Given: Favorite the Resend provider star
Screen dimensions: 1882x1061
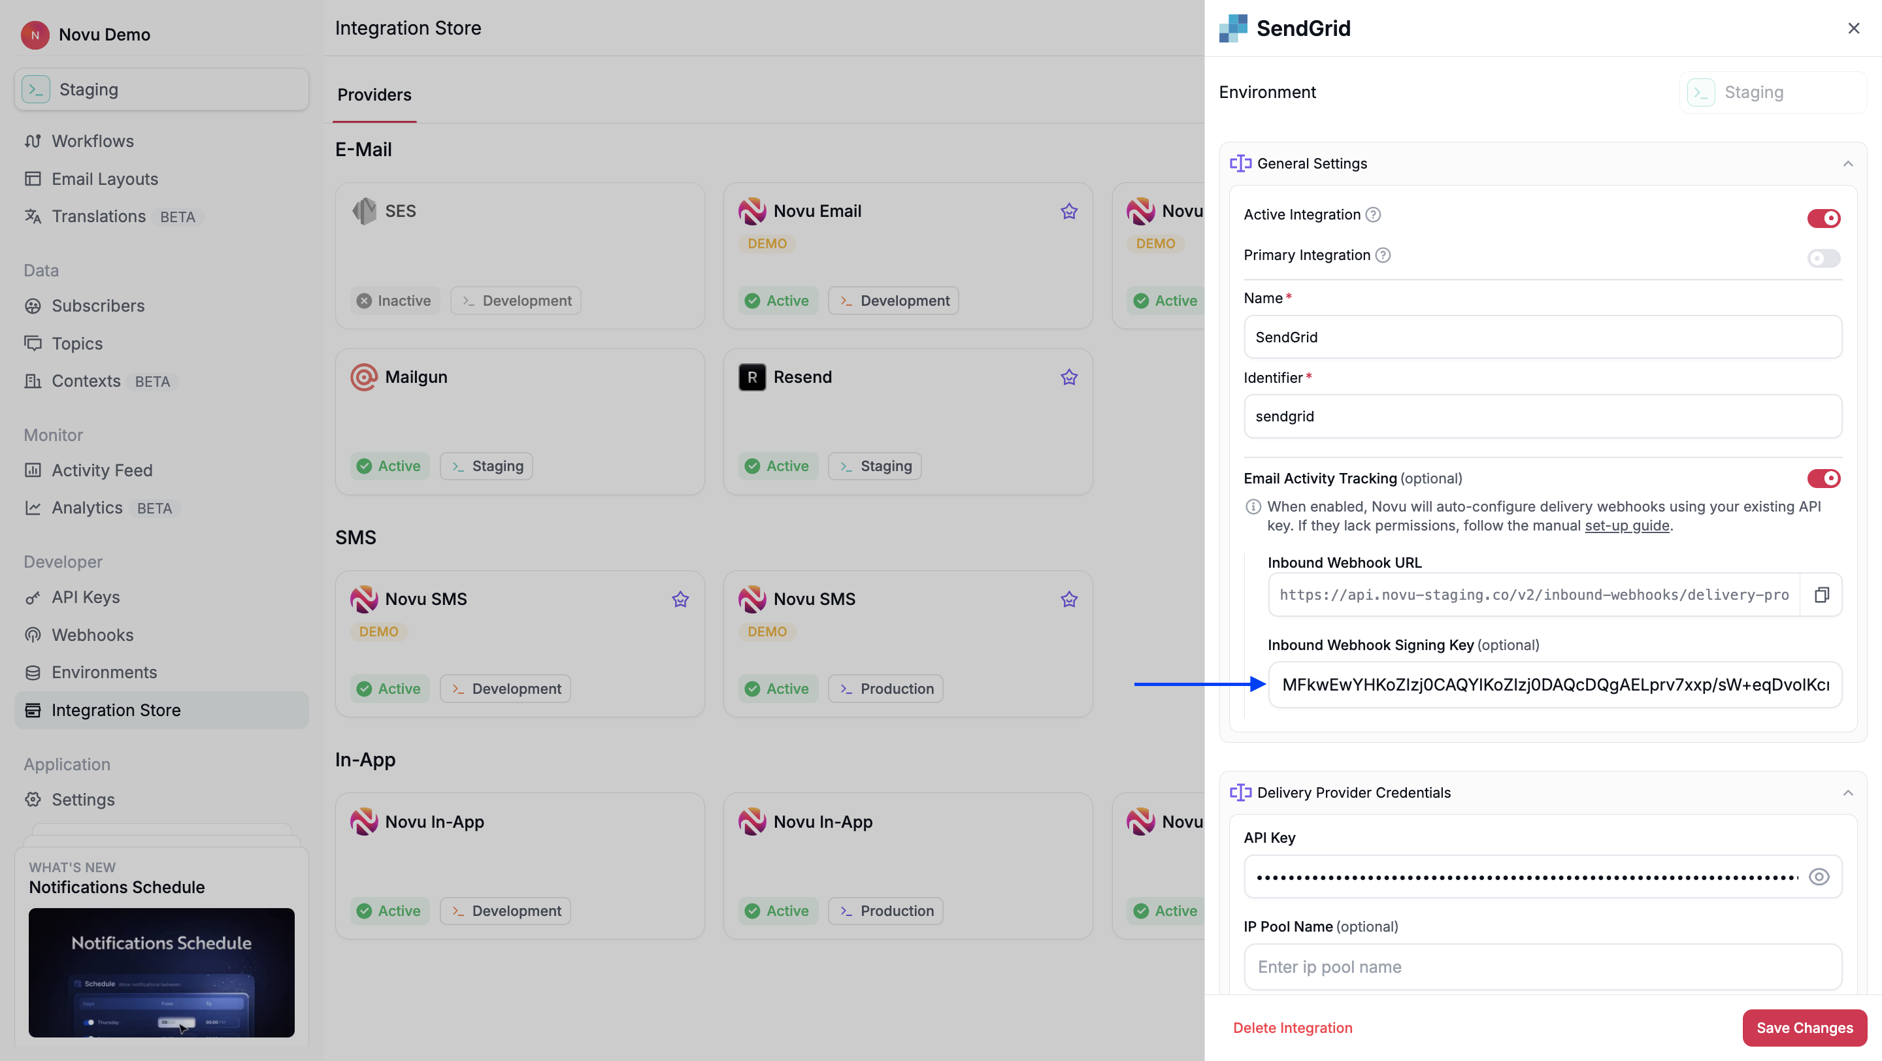Looking at the screenshot, I should [x=1069, y=378].
